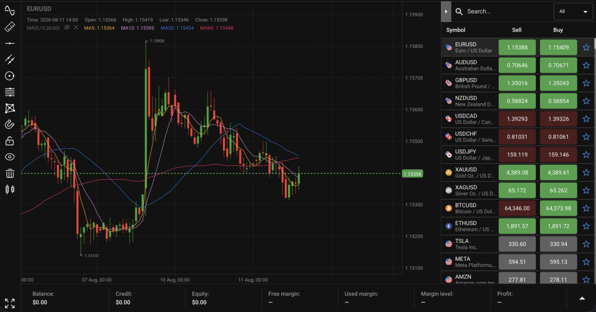Click the ETHUSD Ethereum icon
The height and width of the screenshot is (312, 596).
click(449, 226)
